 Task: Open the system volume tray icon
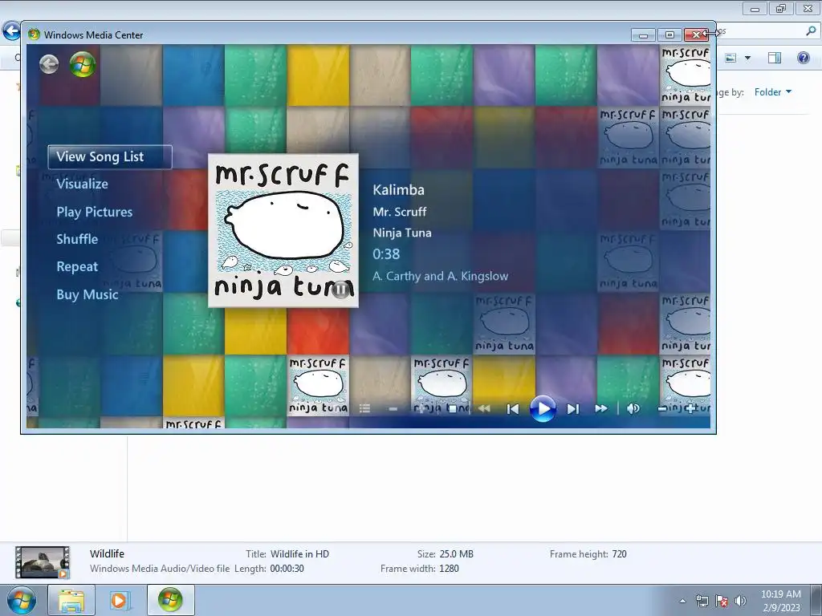740,601
